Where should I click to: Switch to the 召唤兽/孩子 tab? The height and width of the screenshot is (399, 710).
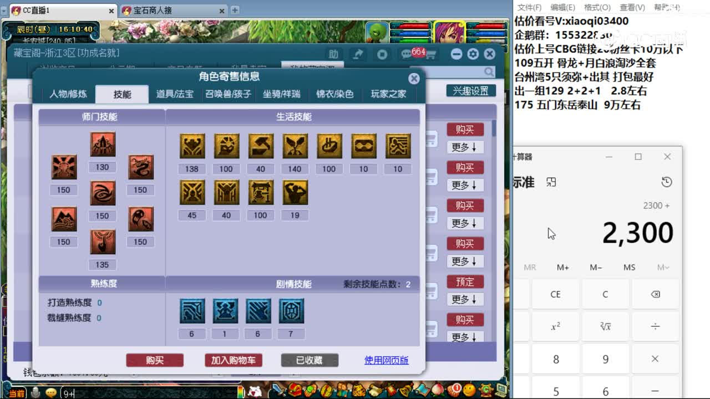(228, 94)
